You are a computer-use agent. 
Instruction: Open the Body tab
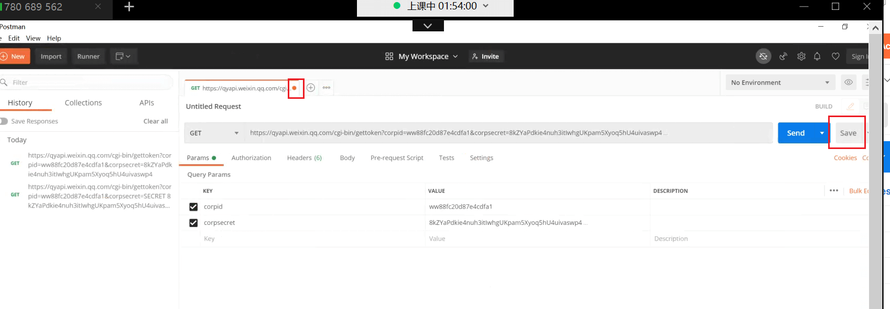pos(347,158)
